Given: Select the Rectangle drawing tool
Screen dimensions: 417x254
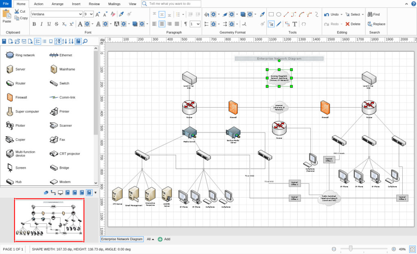Looking at the screenshot, I should (x=271, y=14).
